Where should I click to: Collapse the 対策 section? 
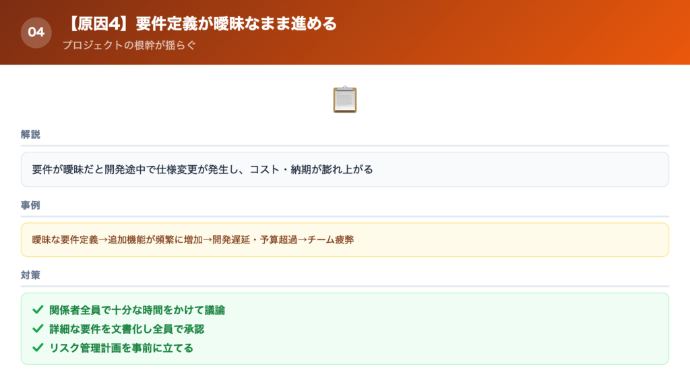click(30, 275)
